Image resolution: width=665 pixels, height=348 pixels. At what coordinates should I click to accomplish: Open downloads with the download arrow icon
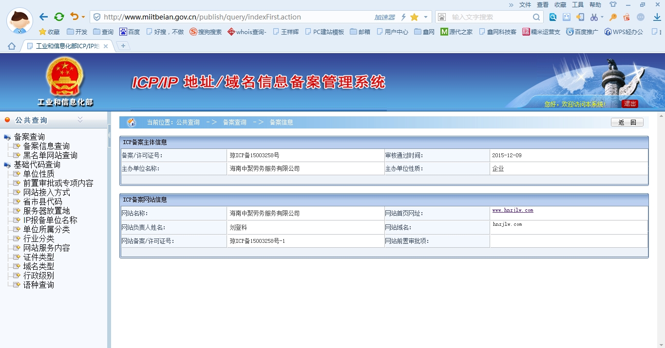[657, 17]
